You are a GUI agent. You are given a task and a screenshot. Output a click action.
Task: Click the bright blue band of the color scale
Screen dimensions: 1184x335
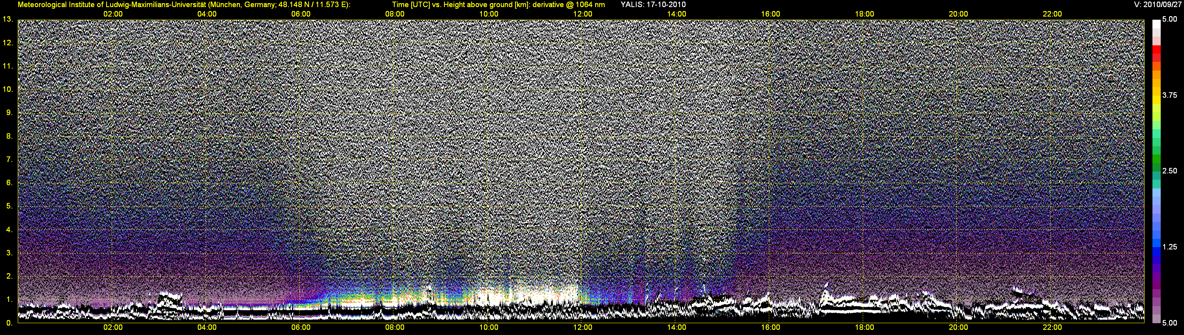[1156, 243]
